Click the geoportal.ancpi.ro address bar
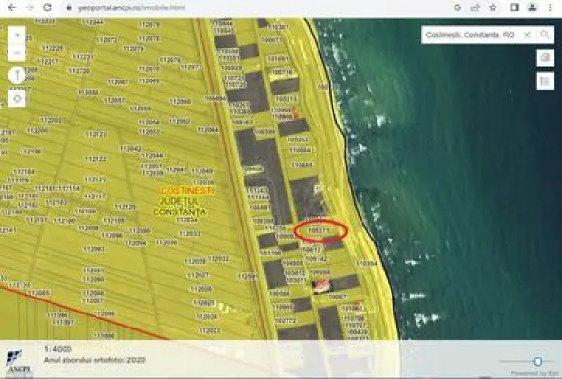This screenshot has height=379, width=562. tap(131, 7)
